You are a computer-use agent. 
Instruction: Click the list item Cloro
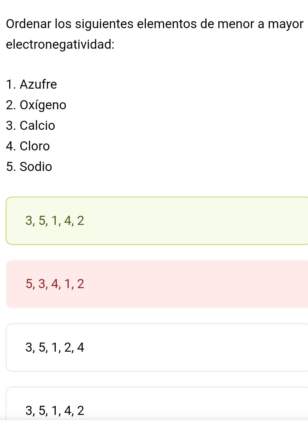pos(35,146)
